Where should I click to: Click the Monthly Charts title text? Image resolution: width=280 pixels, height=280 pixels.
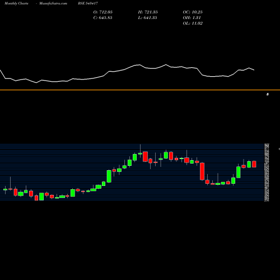pos(16,3)
